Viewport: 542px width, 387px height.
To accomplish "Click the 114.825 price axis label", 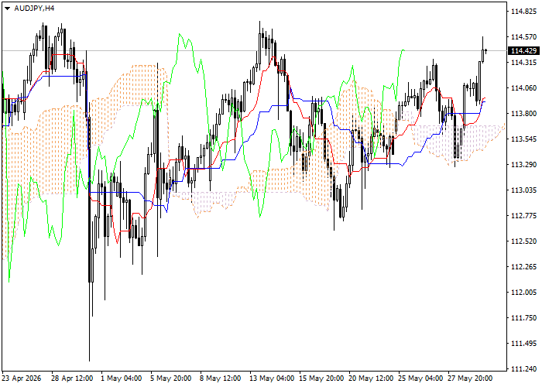I will [523, 12].
